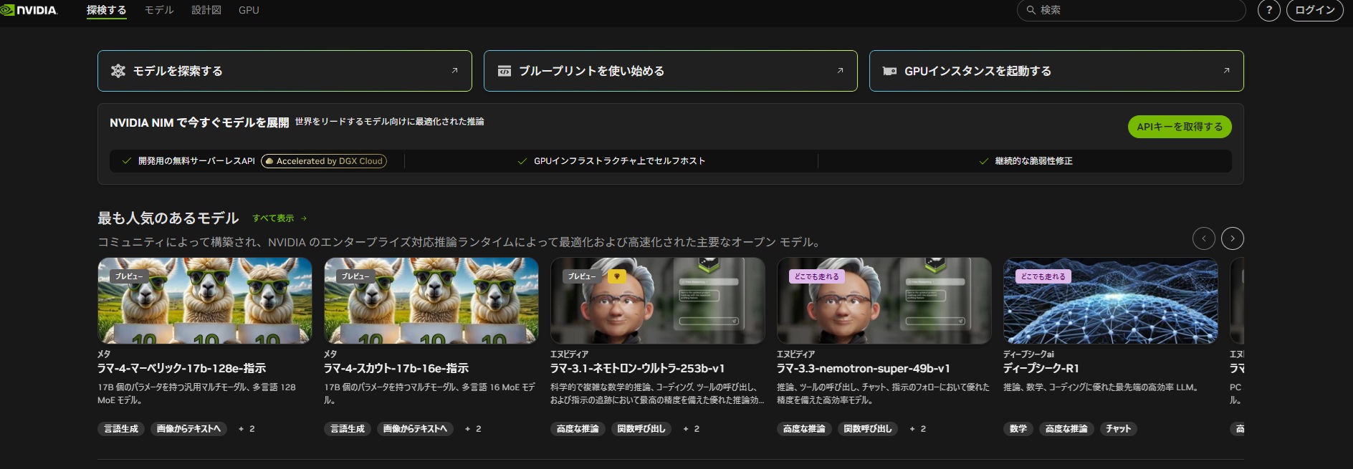Click どこでも走れる badge on ディープシーク card
Image resolution: width=1353 pixels, height=469 pixels.
point(1043,276)
